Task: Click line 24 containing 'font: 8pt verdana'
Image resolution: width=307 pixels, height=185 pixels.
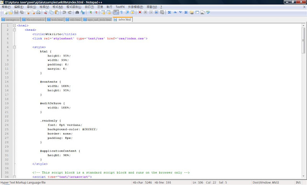Action: pos(64,125)
